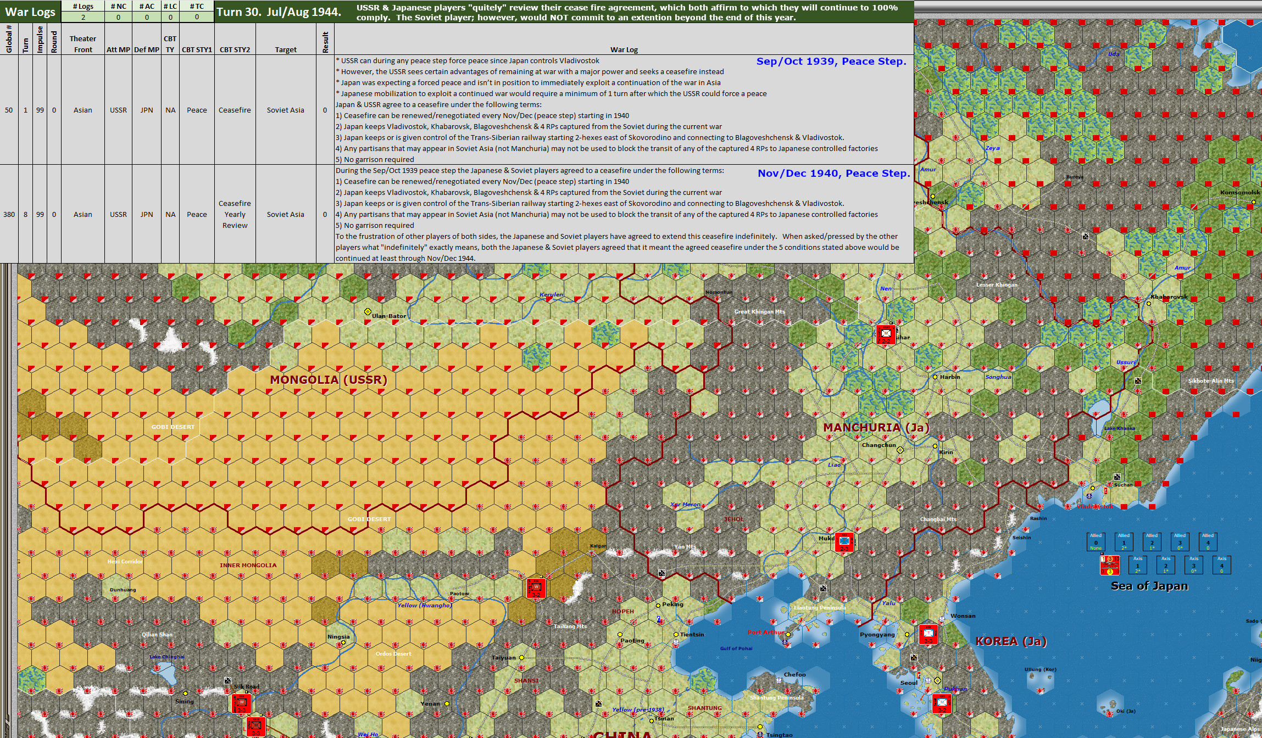Image resolution: width=1262 pixels, height=738 pixels.
Task: Pick the red unit counter near Wonsan
Action: (x=929, y=634)
